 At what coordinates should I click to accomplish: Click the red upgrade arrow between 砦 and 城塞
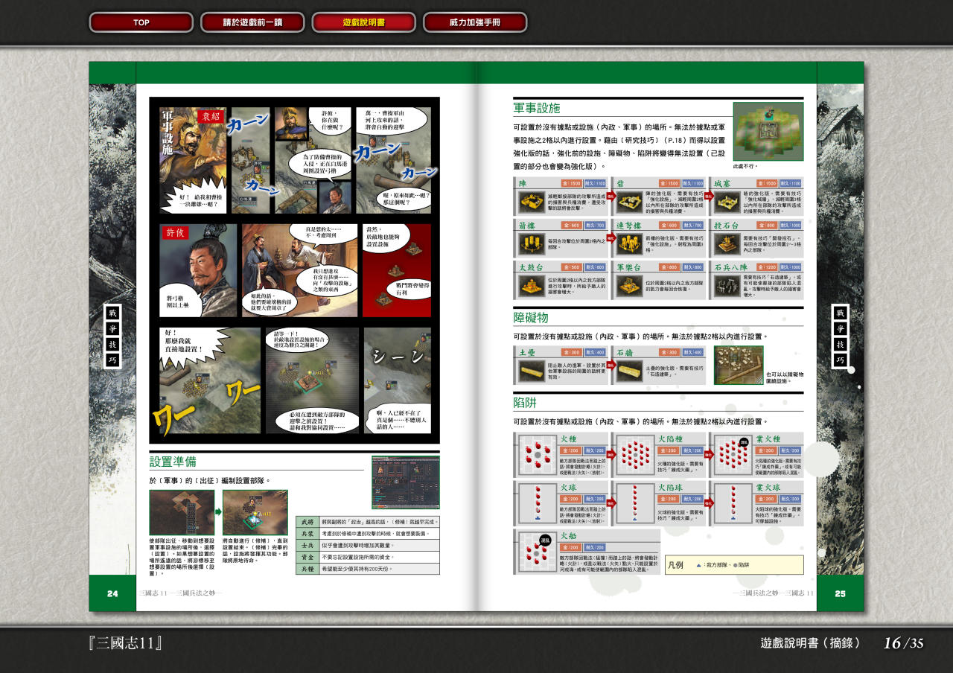click(708, 197)
